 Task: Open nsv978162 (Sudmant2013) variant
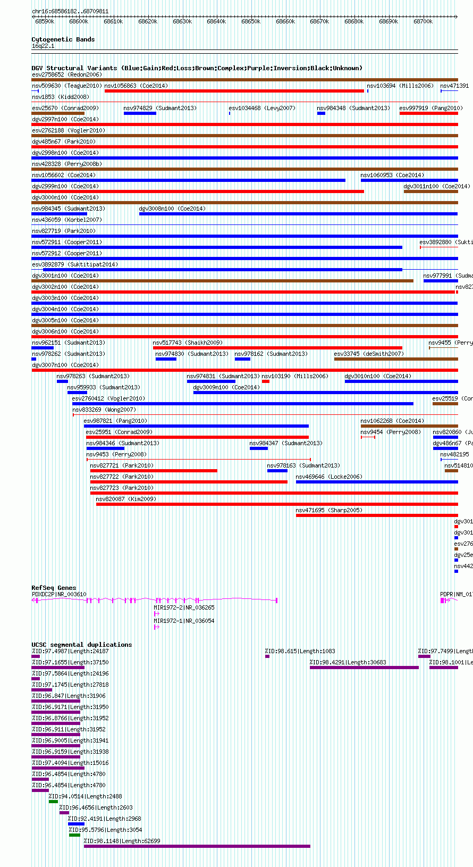click(271, 354)
